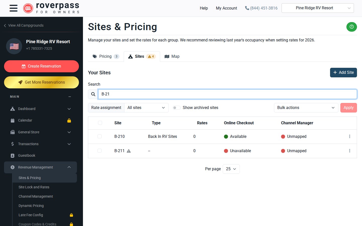The image size is (362, 226).
Task: Open the All sites rate assignment dropdown
Action: (x=146, y=108)
